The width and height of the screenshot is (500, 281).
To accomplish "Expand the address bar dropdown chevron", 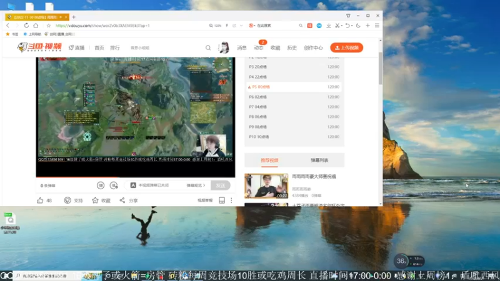I will [x=241, y=26].
